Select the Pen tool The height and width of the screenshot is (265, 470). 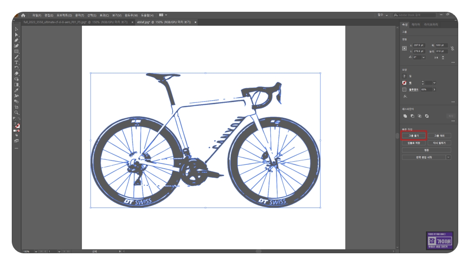coord(17,40)
